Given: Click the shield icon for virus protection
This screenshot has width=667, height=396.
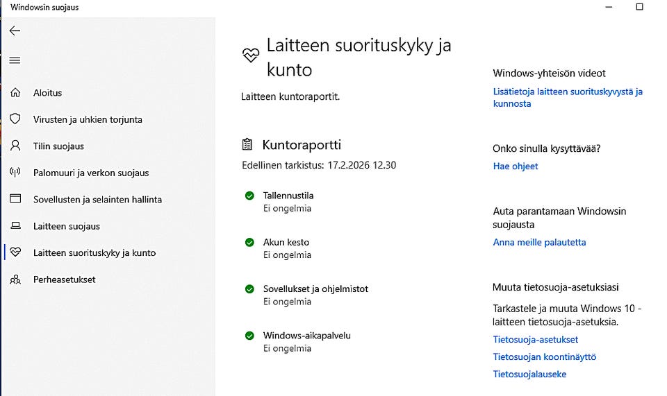Looking at the screenshot, I should [15, 119].
